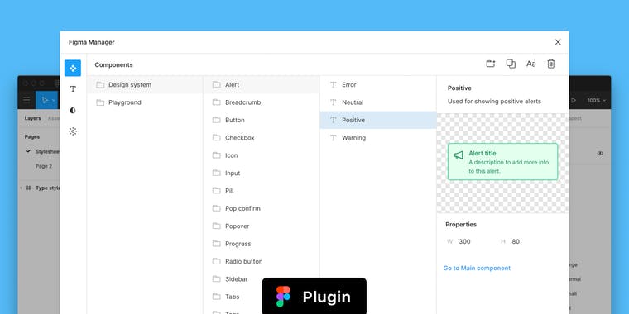Select the Neutral alert component
The width and height of the screenshot is (629, 314).
(x=378, y=102)
